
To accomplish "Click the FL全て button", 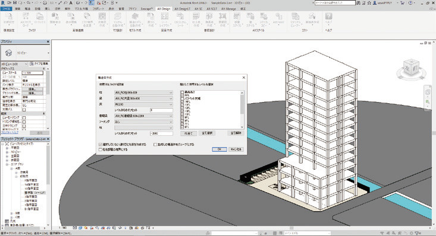I will point(188,133).
